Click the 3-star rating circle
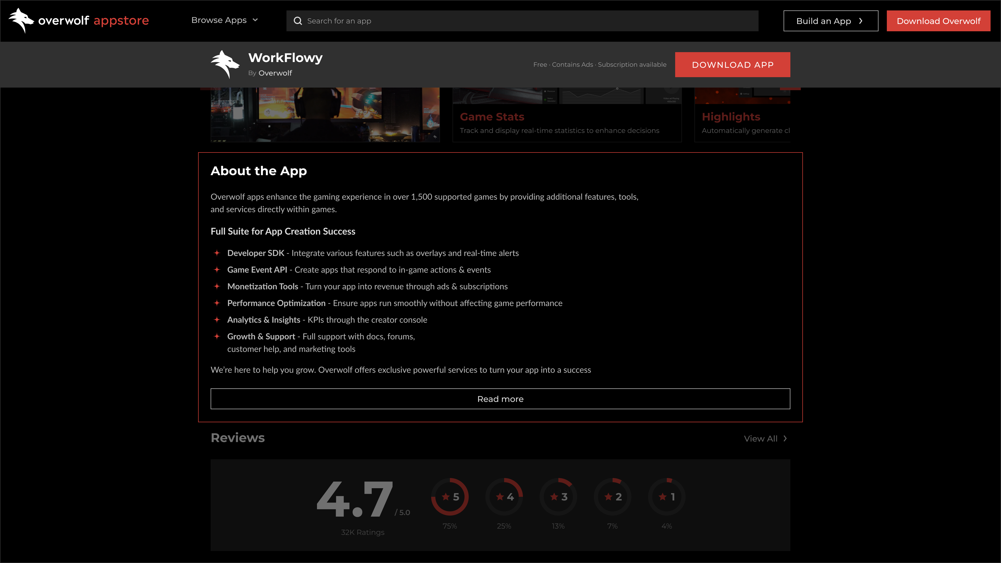The height and width of the screenshot is (563, 1001). click(558, 497)
